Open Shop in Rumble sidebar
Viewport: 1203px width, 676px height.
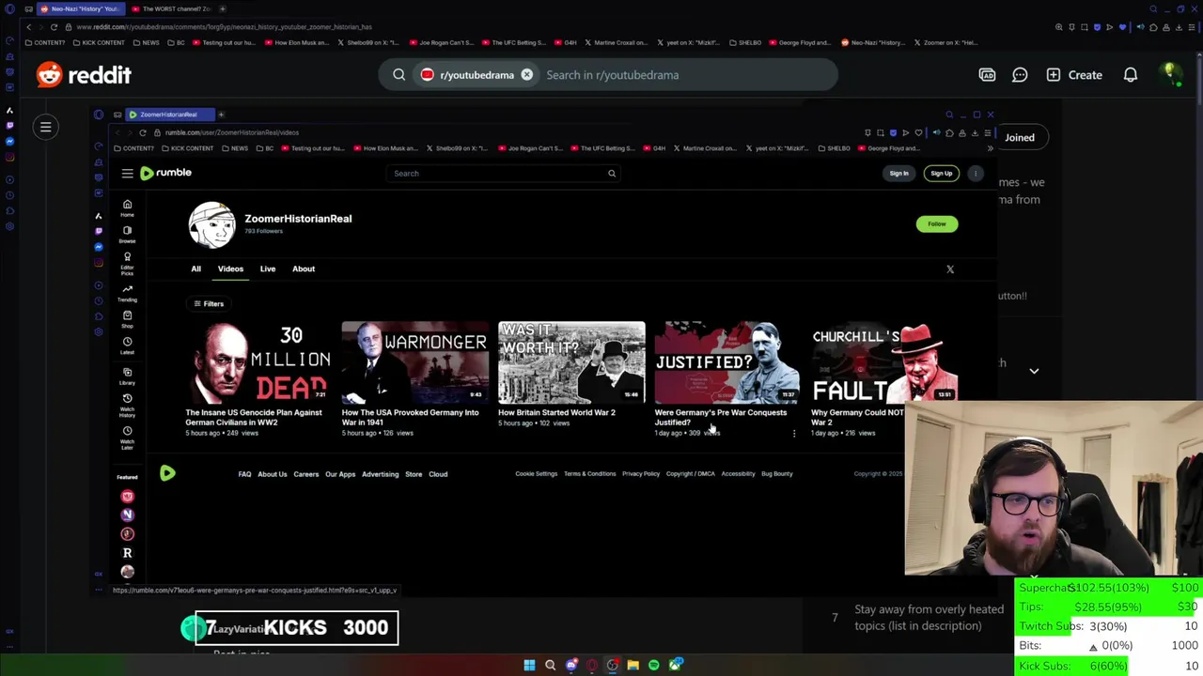pyautogui.click(x=127, y=319)
